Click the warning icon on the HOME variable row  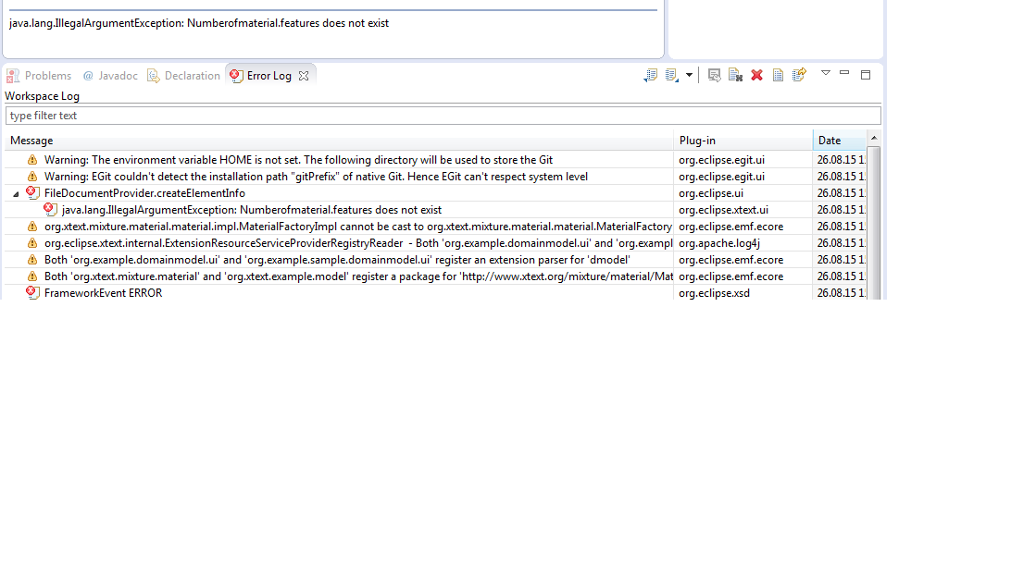click(32, 160)
